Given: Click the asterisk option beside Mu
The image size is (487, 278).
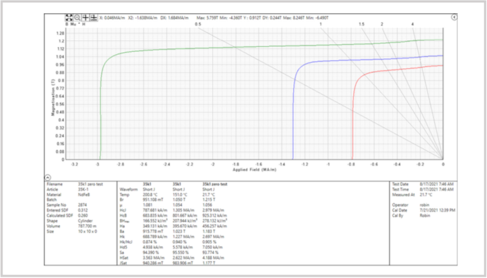Looking at the screenshot, I should (77, 24).
